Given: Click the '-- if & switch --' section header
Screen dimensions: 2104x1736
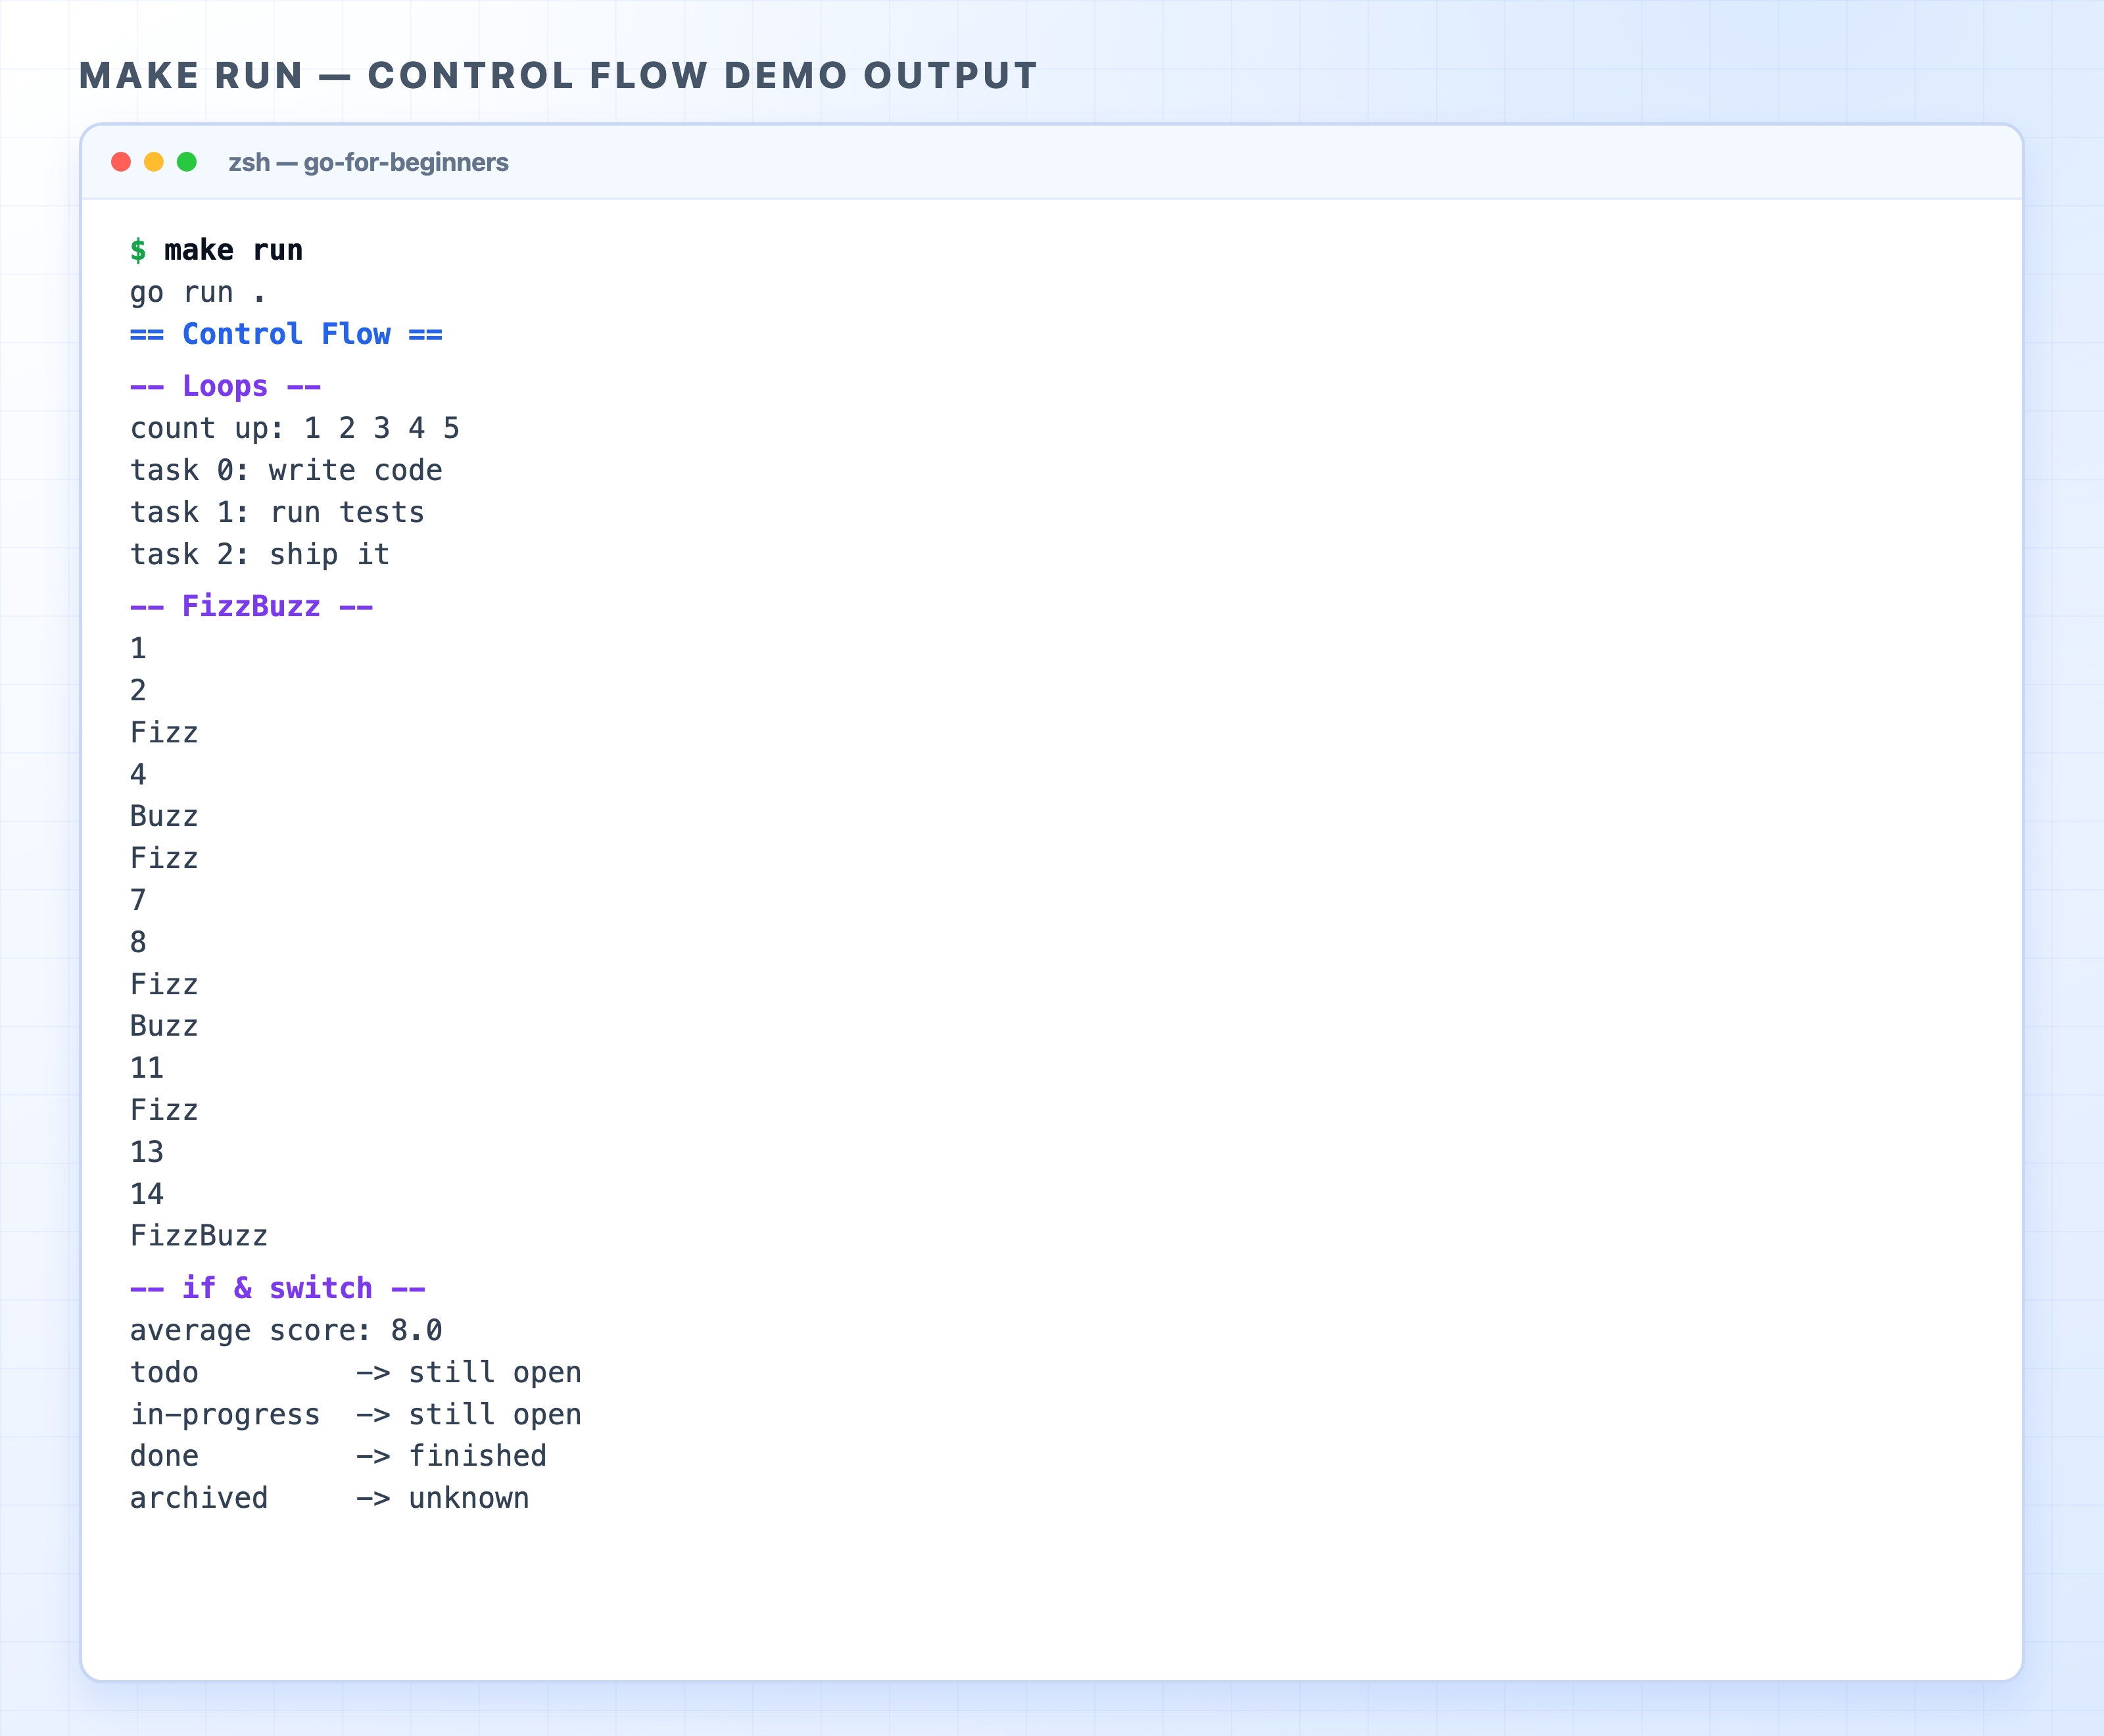Looking at the screenshot, I should pyautogui.click(x=277, y=1288).
